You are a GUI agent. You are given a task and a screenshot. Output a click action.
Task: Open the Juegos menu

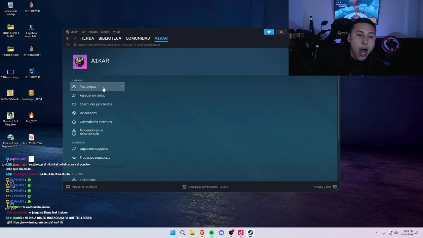tap(105, 32)
